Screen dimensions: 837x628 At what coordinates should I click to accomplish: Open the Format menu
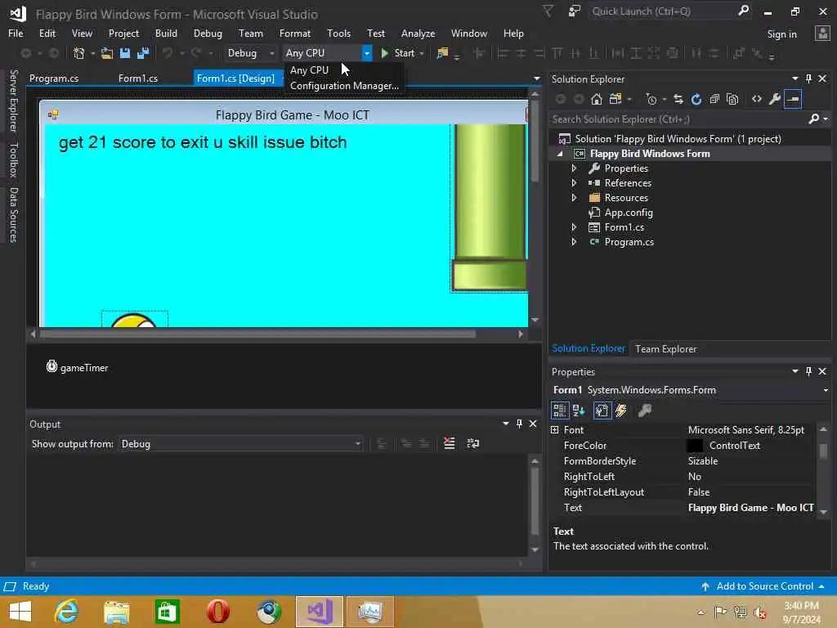pyautogui.click(x=294, y=33)
